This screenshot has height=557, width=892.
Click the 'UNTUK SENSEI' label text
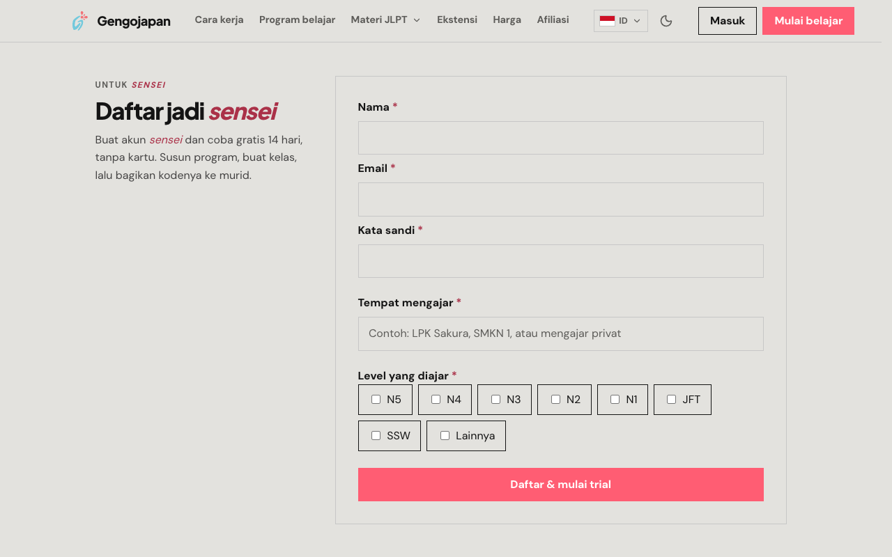130,85
